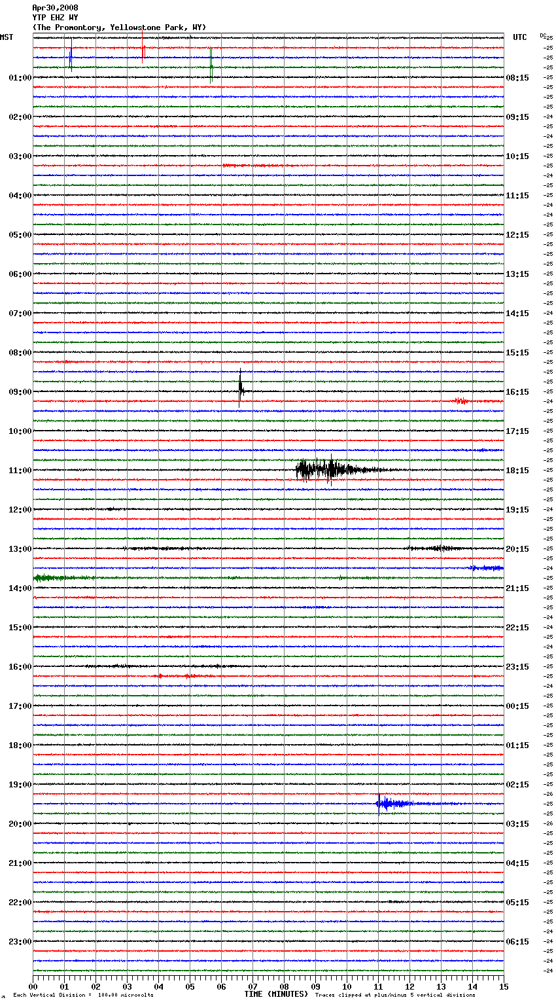Click the green burst at start of 13:45 trace
Image resolution: width=556 pixels, height=1004 pixels.
(x=52, y=577)
